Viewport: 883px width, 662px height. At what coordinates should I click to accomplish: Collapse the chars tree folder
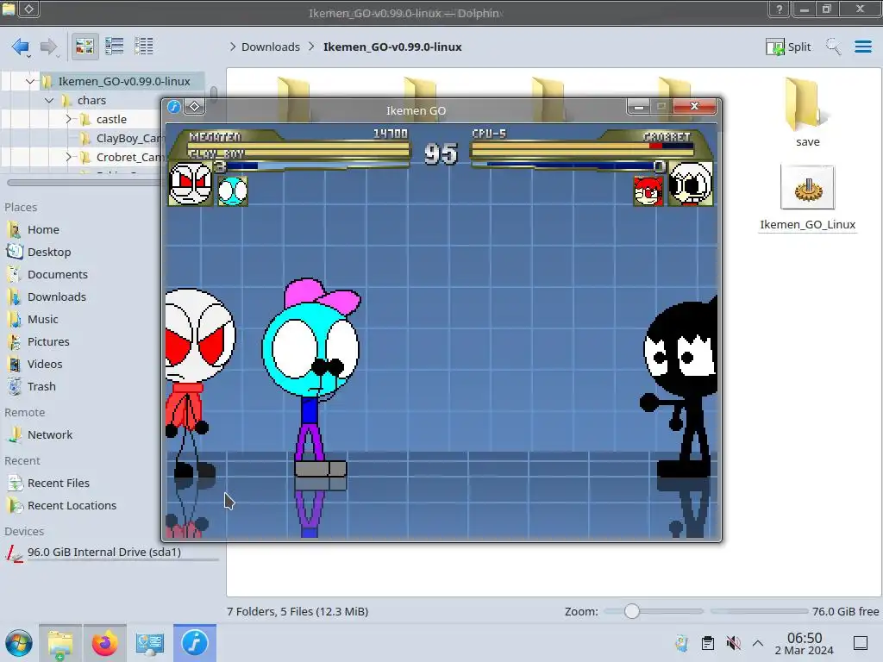(49, 100)
